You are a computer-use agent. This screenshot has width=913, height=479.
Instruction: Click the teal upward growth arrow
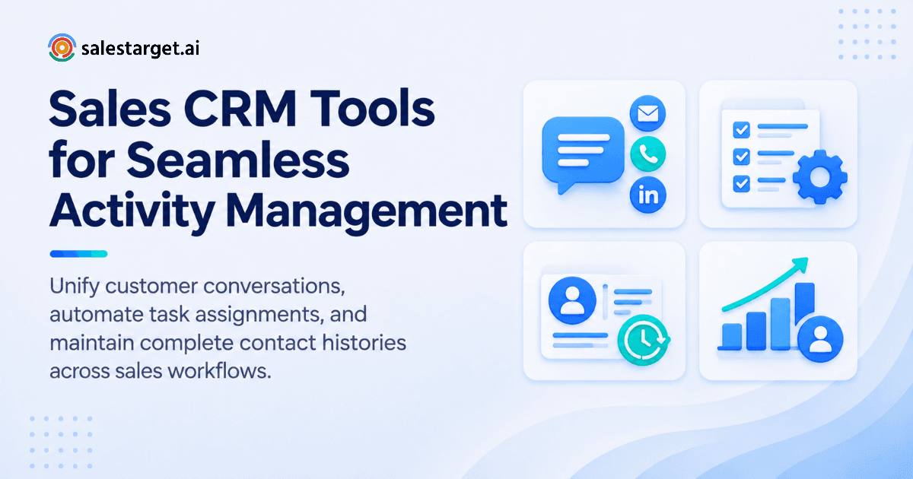point(765,286)
